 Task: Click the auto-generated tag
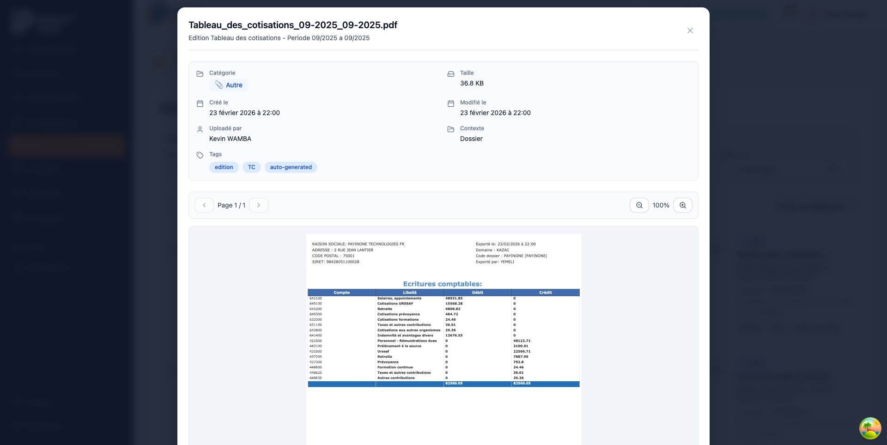[291, 167]
